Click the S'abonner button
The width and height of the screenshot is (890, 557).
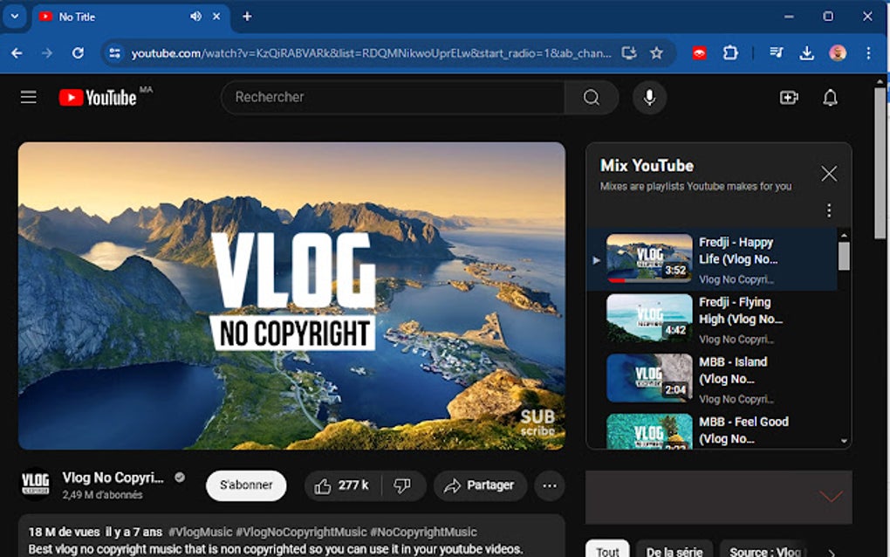245,485
